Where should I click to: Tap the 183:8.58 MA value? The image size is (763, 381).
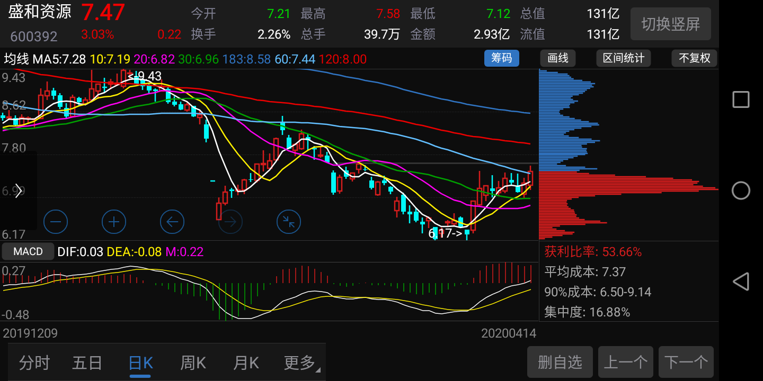point(246,59)
